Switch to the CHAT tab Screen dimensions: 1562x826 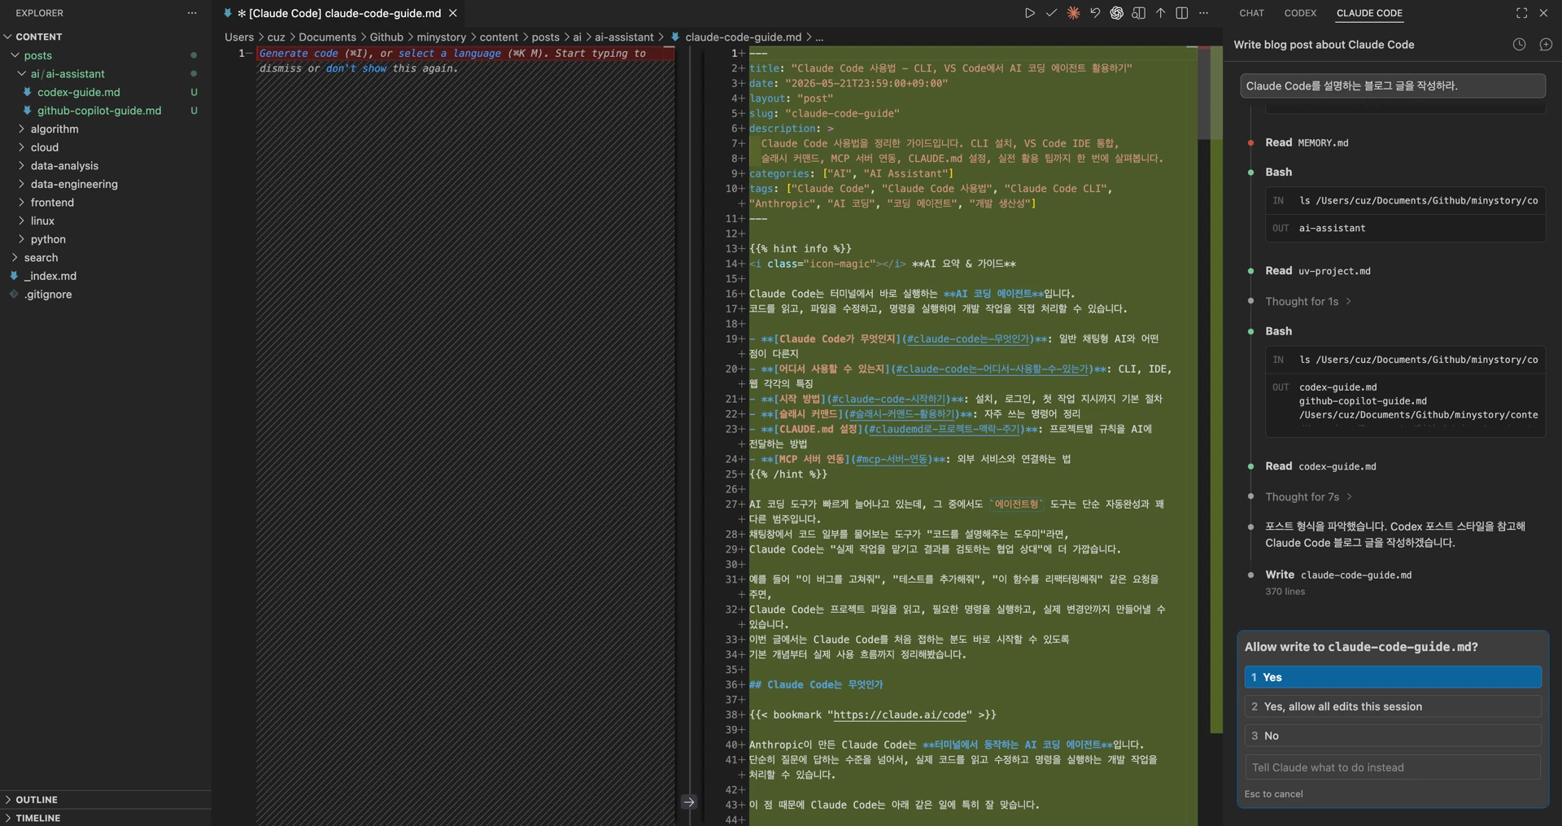point(1251,13)
